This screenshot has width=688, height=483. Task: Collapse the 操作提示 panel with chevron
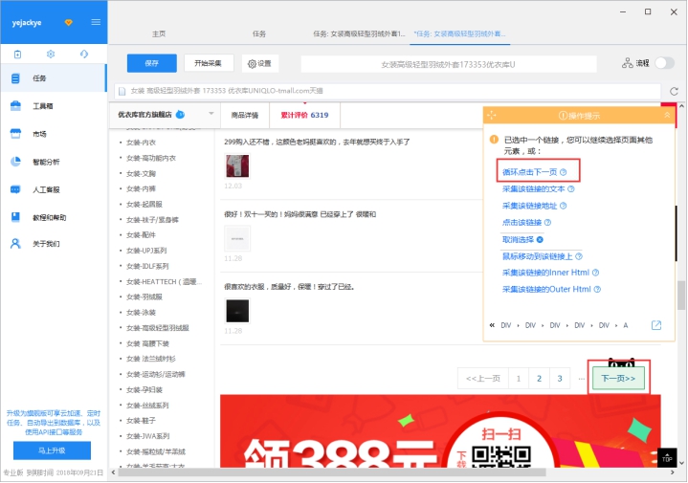point(667,115)
